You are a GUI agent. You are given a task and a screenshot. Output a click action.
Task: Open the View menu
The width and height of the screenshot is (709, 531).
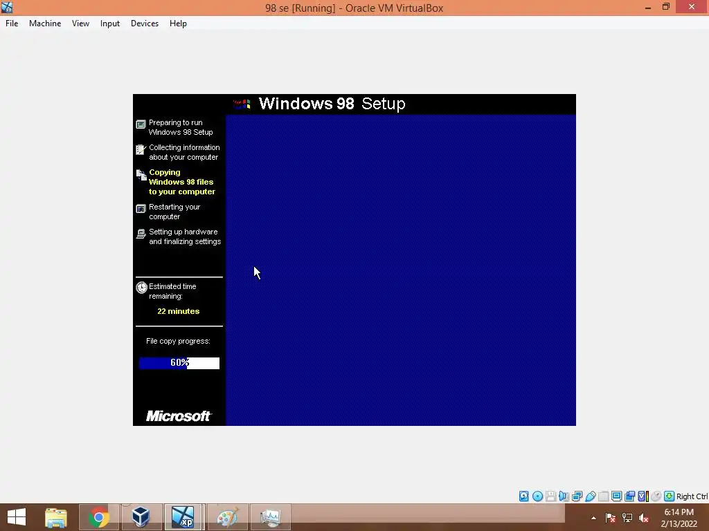80,24
